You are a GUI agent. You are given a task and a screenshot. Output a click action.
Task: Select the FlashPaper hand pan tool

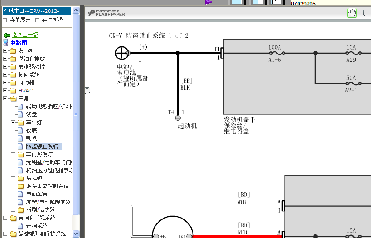point(352,13)
